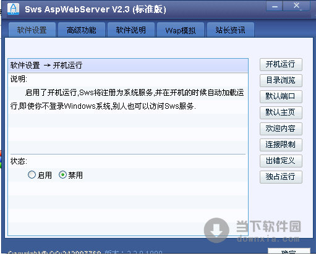Click the 目录浏览 button
This screenshot has height=254, width=316.
(x=281, y=80)
